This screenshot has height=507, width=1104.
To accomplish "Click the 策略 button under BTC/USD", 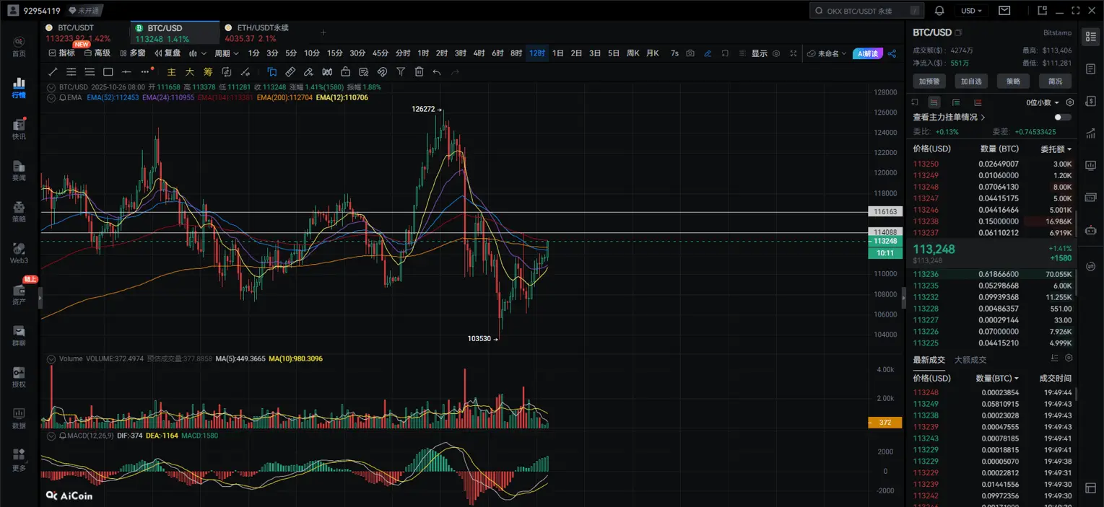I will (x=1013, y=81).
